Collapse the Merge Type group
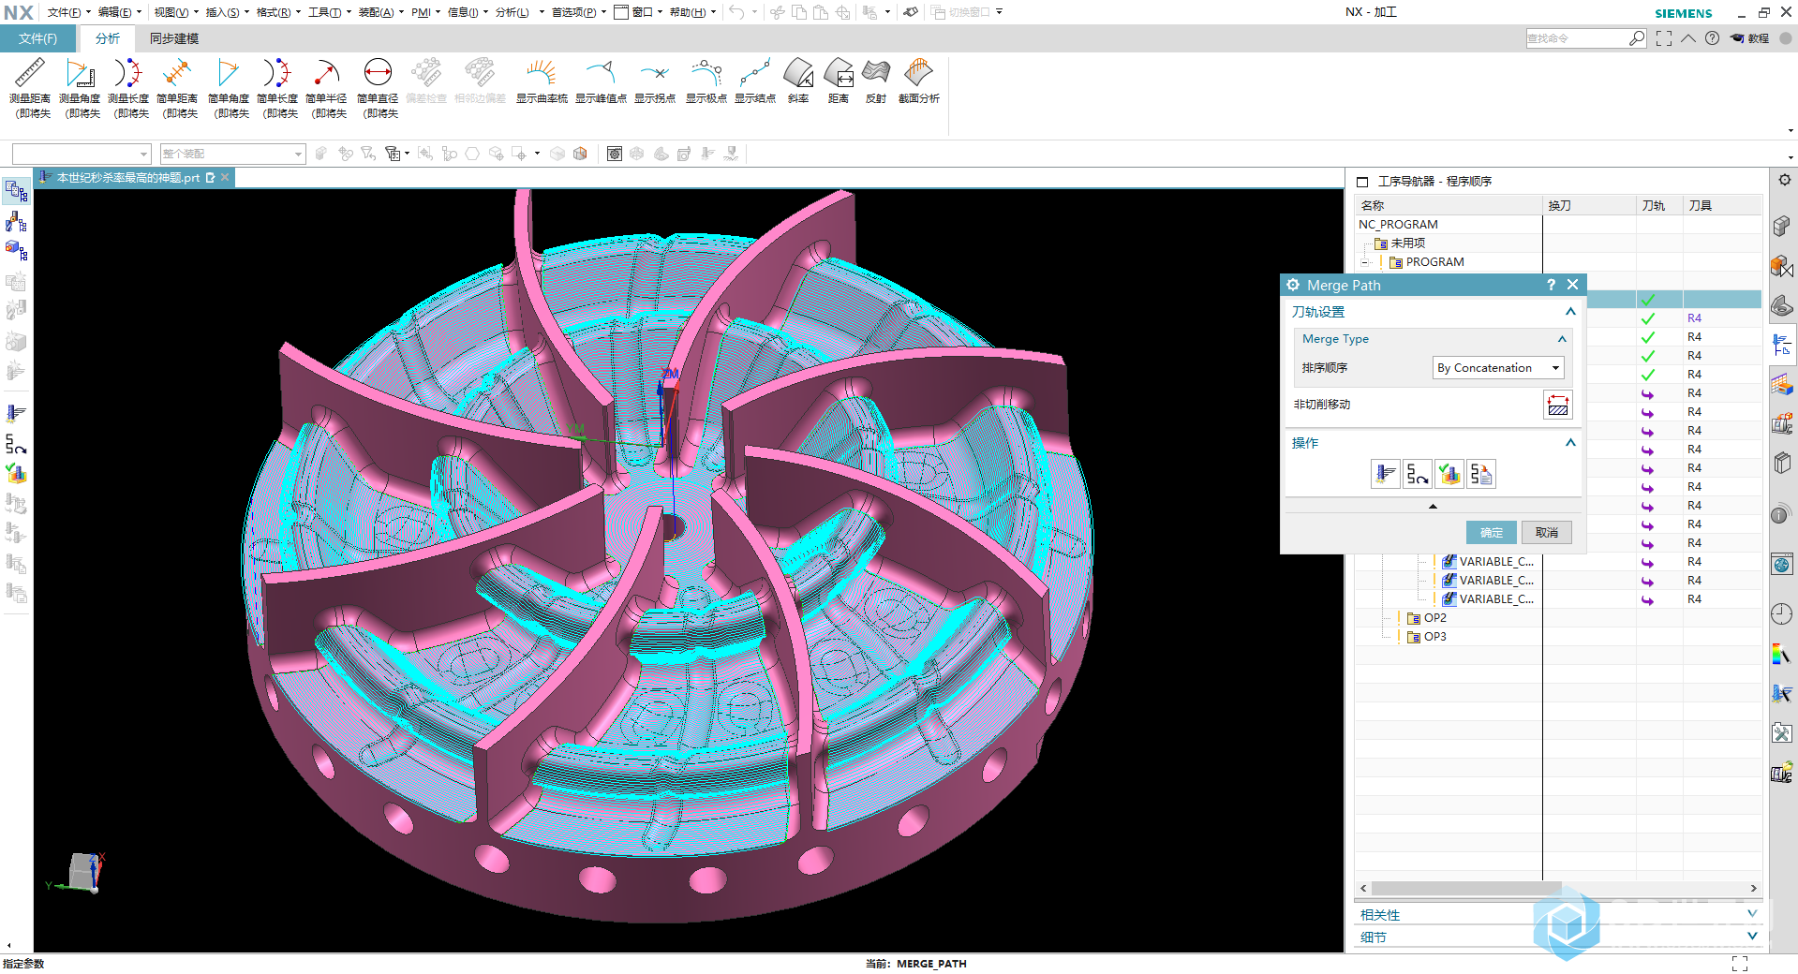The image size is (1798, 974). pos(1562,339)
